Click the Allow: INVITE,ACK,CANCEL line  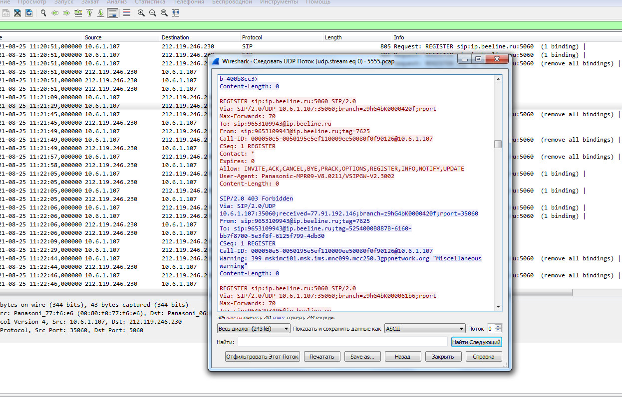(x=342, y=169)
